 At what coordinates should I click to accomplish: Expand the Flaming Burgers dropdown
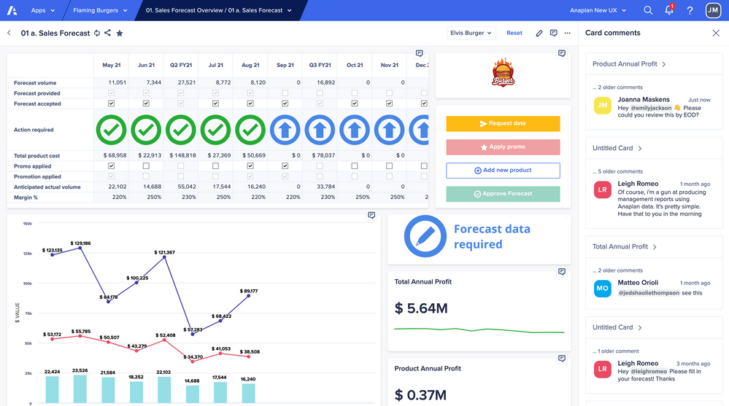(100, 10)
